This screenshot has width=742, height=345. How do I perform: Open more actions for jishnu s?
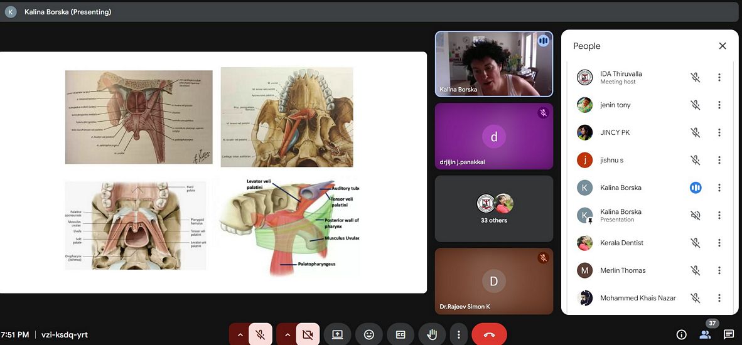point(719,160)
